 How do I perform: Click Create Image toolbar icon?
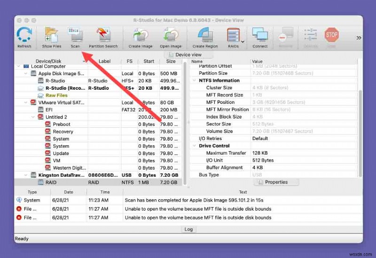pyautogui.click(x=141, y=38)
